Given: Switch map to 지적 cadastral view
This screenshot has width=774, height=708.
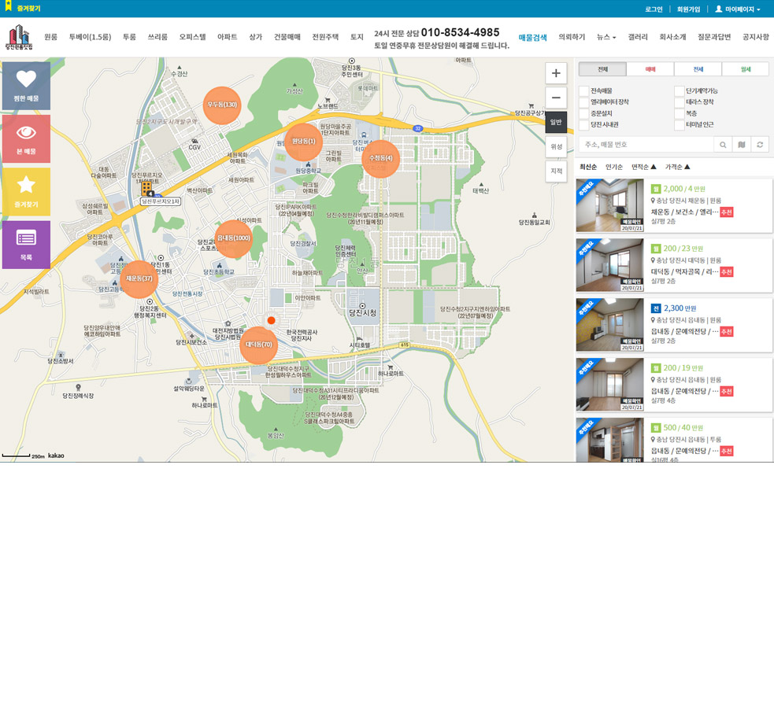Looking at the screenshot, I should (556, 171).
